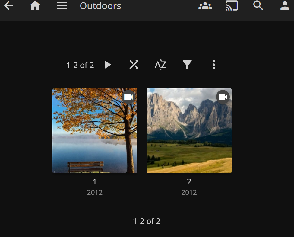Select the item title "1"
Viewport: 294px width, 237px height.
(x=95, y=182)
